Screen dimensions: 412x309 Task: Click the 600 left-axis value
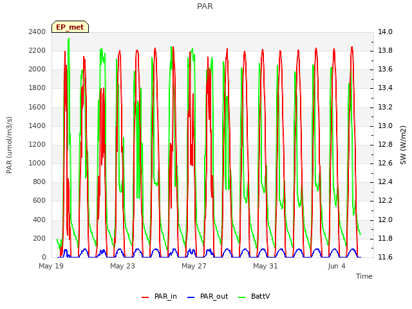[39, 200]
